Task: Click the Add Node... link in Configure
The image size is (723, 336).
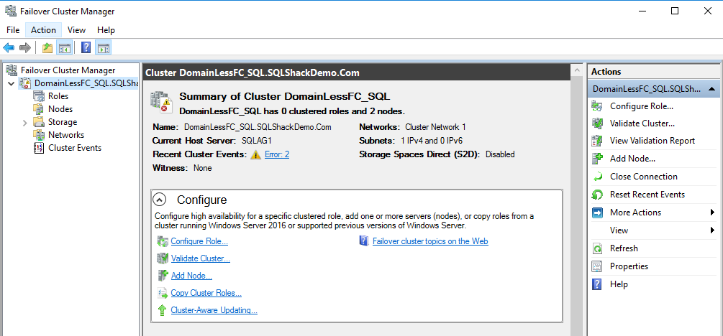Action: click(191, 276)
